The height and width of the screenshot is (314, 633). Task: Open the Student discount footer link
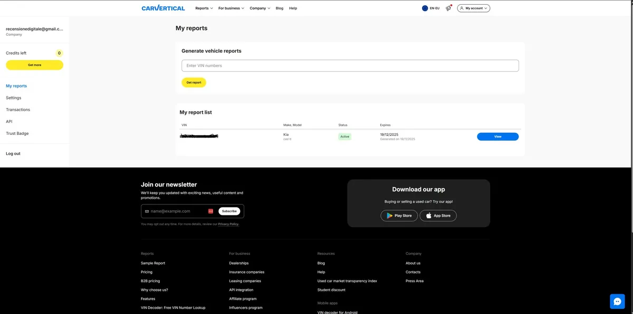pyautogui.click(x=331, y=290)
